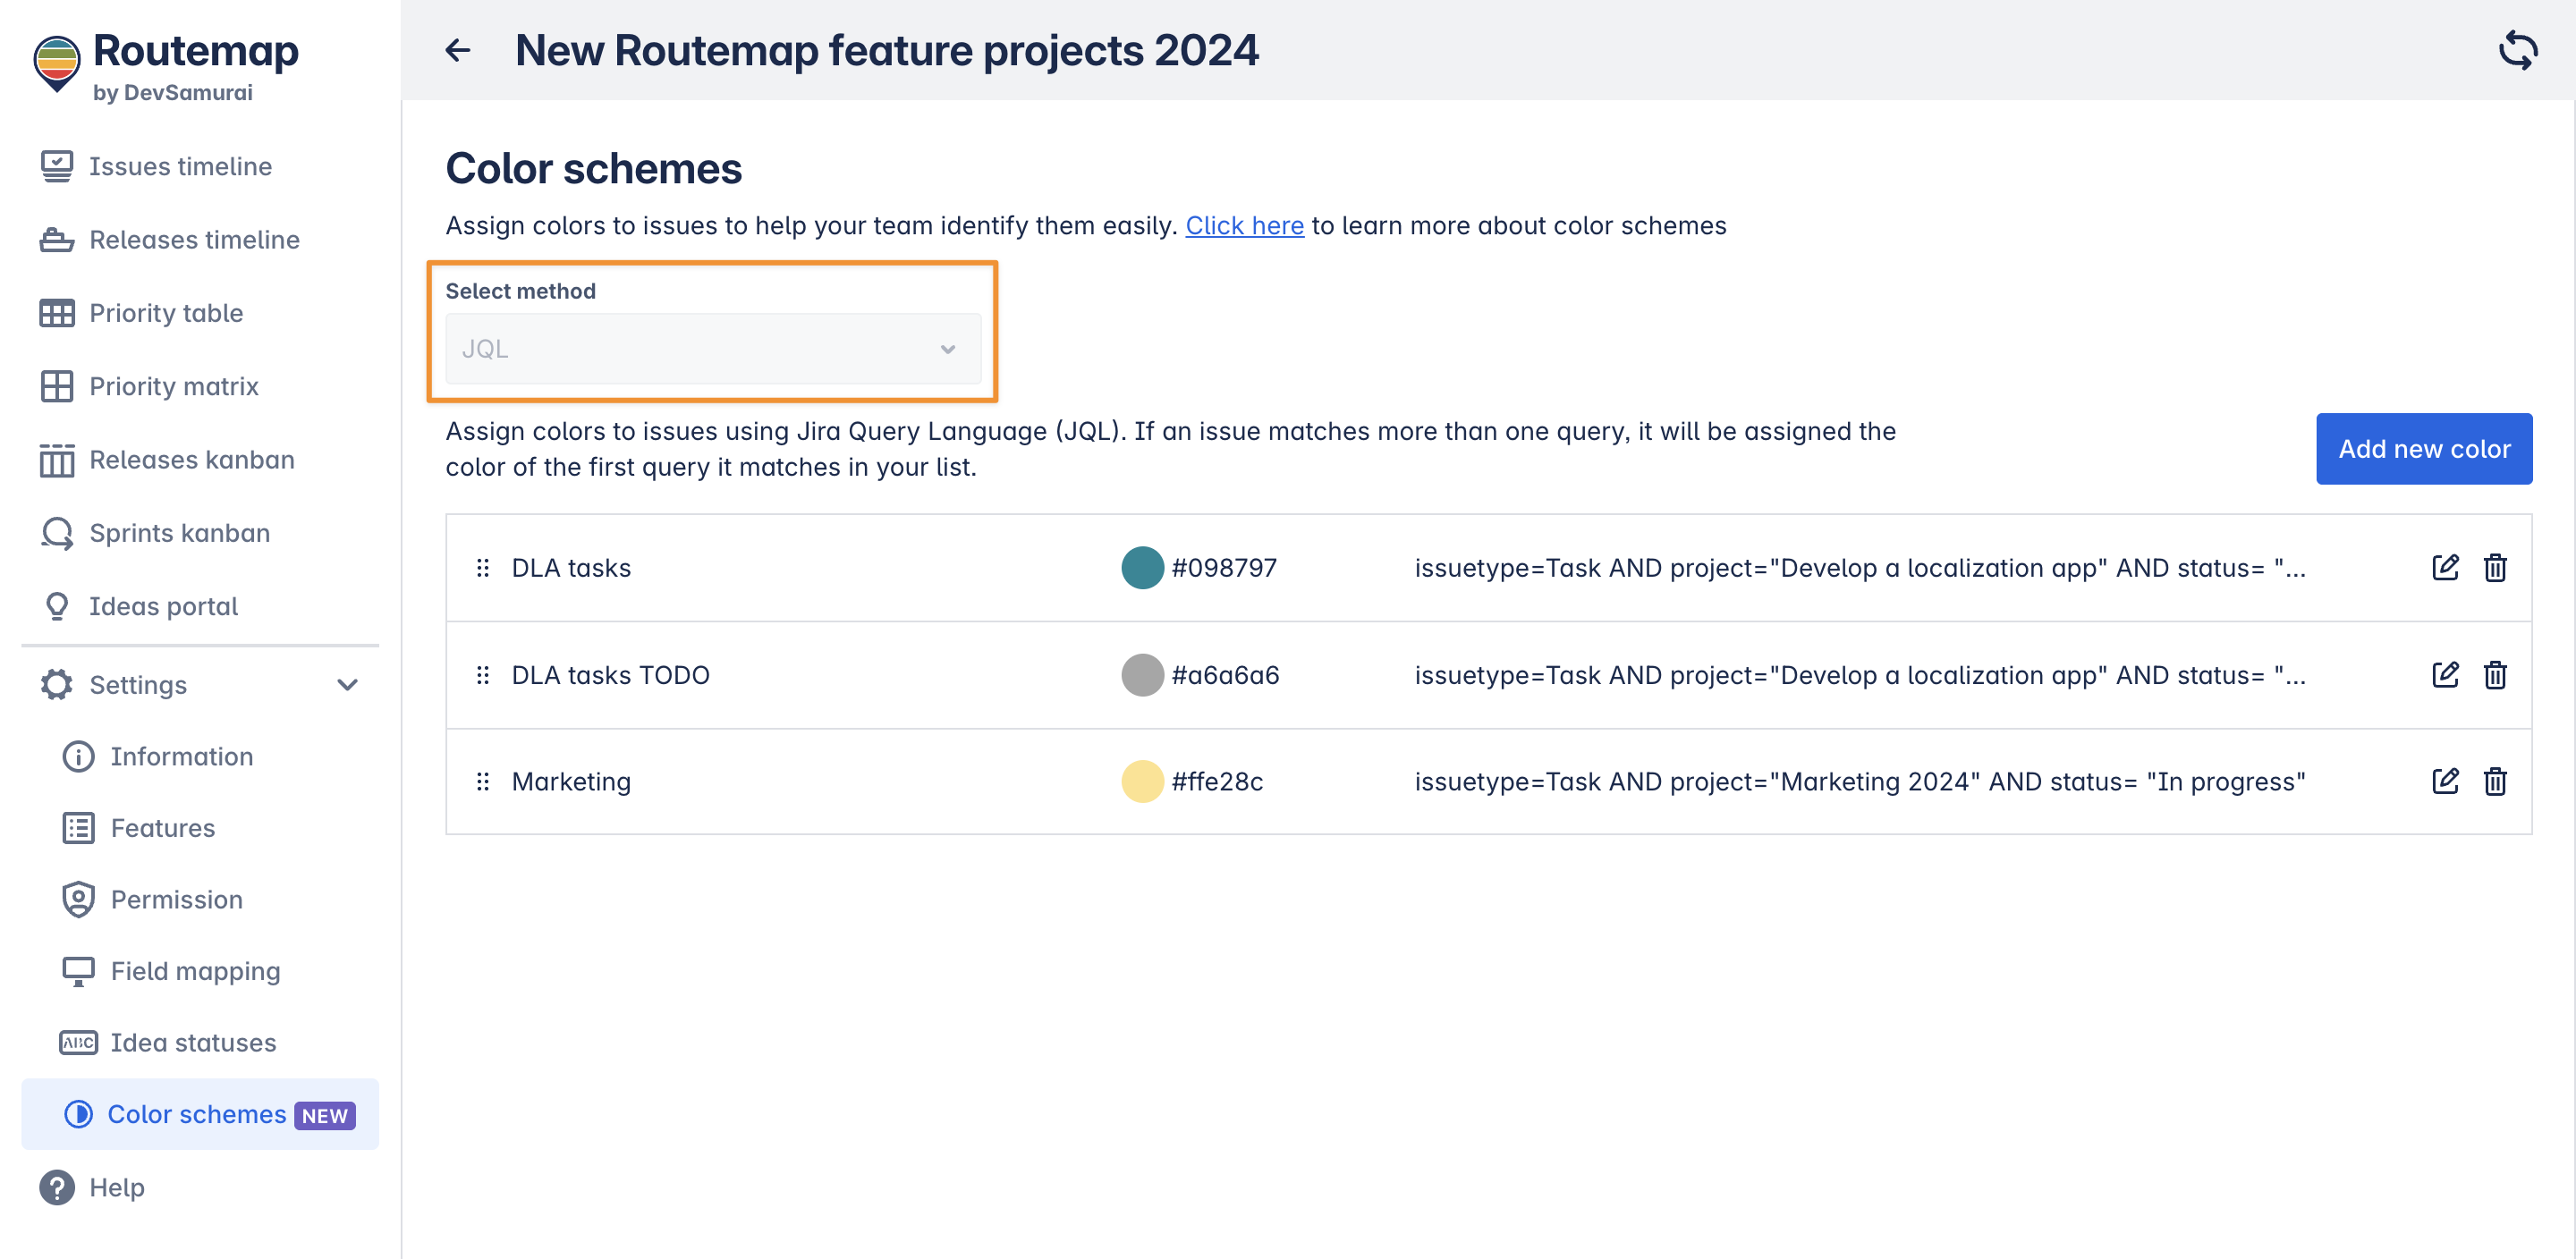Go to Priority matrix view
Screen dimensions: 2576x1259
[x=173, y=386]
